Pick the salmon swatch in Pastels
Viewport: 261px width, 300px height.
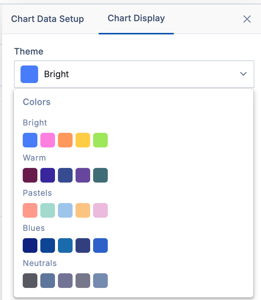[x=30, y=210]
